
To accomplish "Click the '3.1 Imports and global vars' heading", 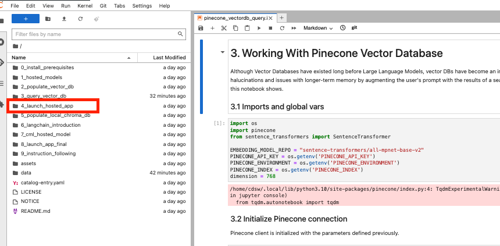I will click(277, 106).
